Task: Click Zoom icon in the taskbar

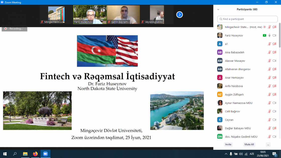Action: pyautogui.click(x=45, y=154)
